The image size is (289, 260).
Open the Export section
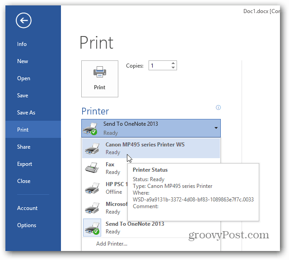[33, 164]
